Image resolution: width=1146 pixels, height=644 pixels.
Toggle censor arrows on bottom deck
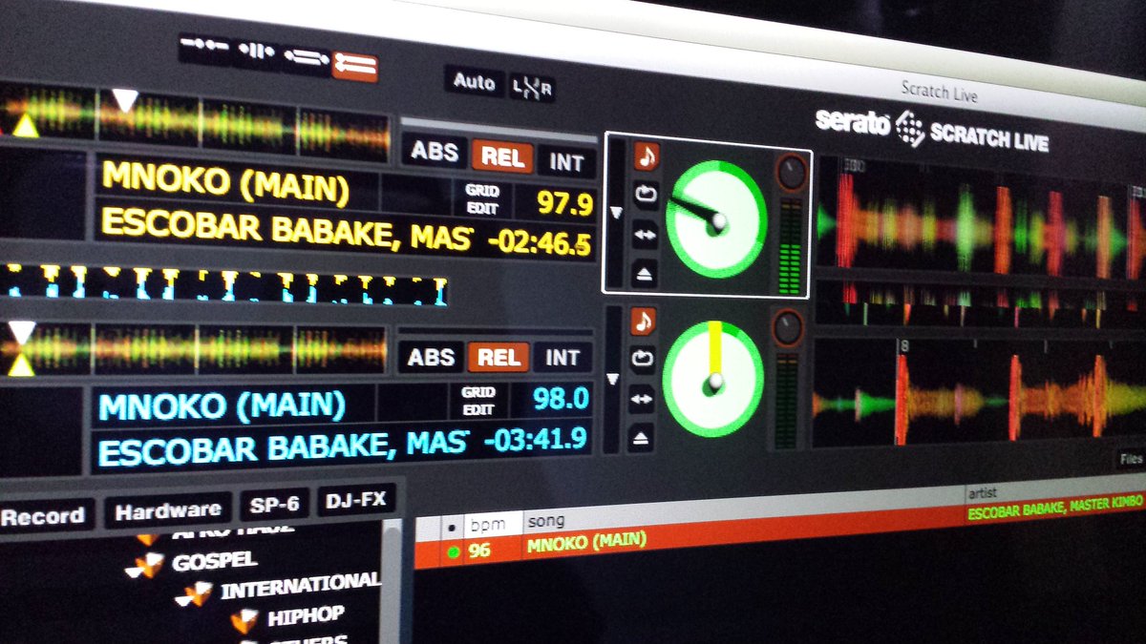pyautogui.click(x=642, y=398)
